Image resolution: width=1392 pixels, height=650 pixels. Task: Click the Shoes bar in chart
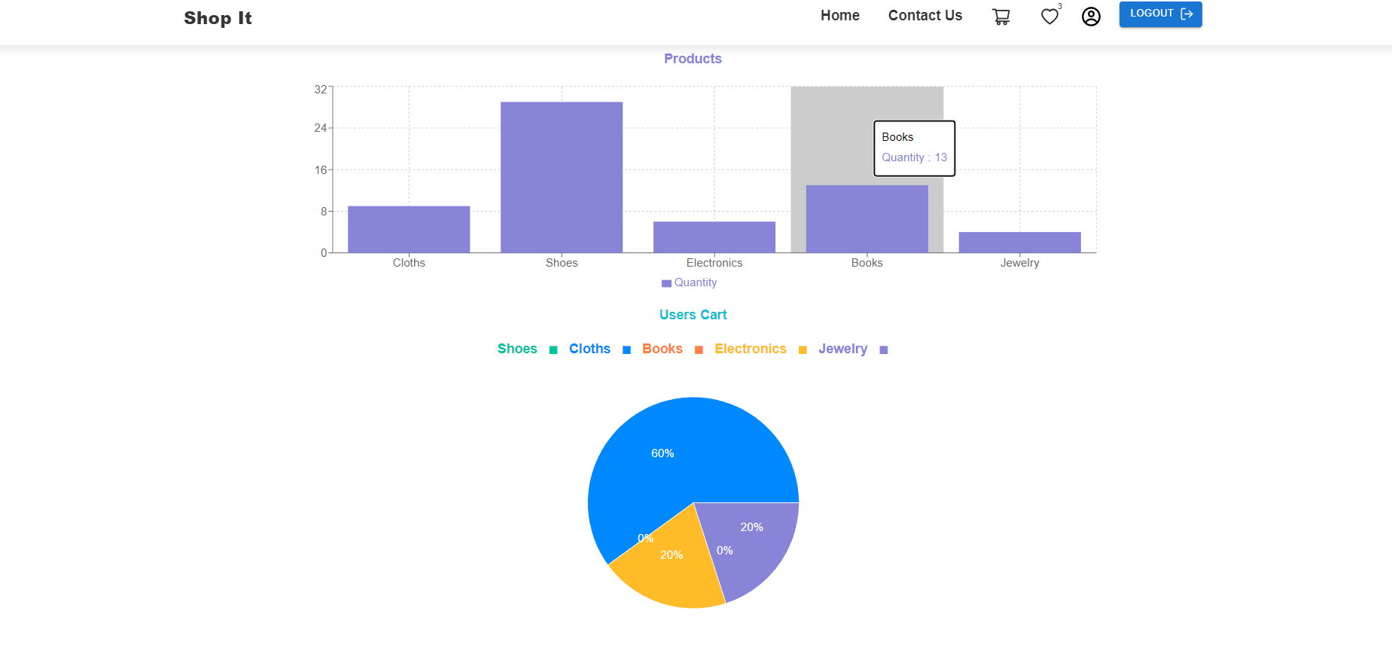click(562, 177)
